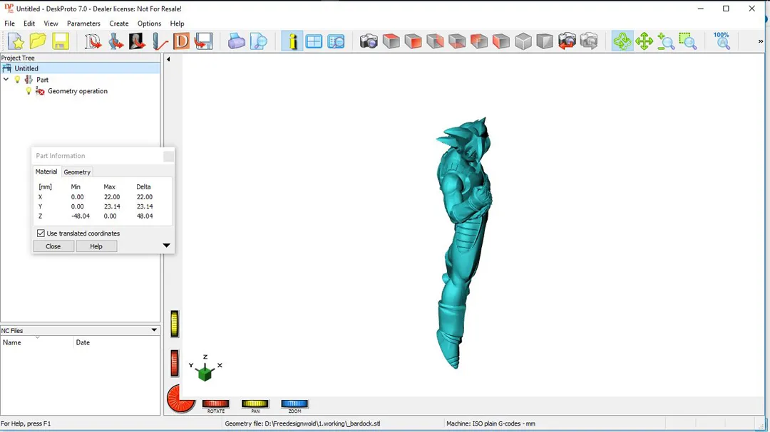
Task: Click the 100% zoom-all icon
Action: pyautogui.click(x=722, y=41)
